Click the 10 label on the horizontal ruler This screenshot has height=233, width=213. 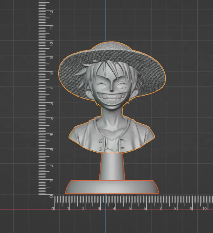204,208
